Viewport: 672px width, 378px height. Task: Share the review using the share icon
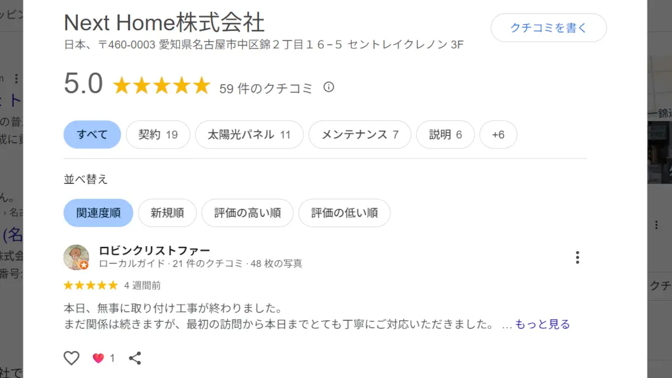pos(135,358)
